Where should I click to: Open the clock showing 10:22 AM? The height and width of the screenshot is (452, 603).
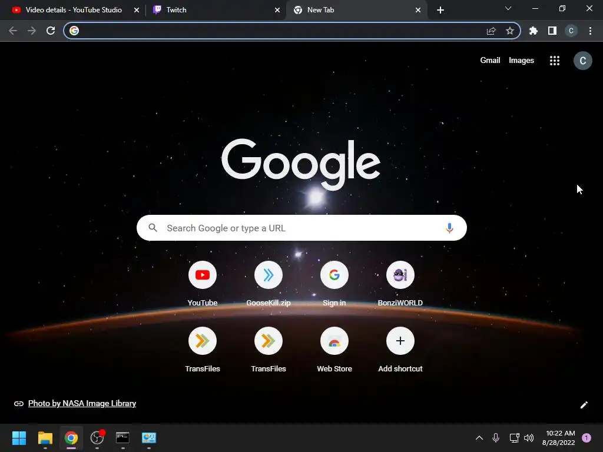point(558,438)
